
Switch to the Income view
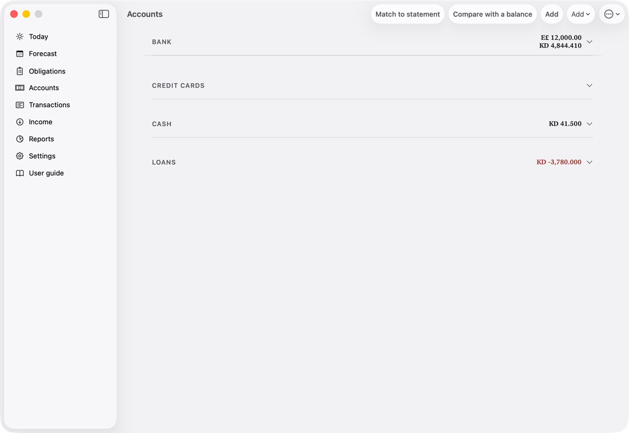41,122
